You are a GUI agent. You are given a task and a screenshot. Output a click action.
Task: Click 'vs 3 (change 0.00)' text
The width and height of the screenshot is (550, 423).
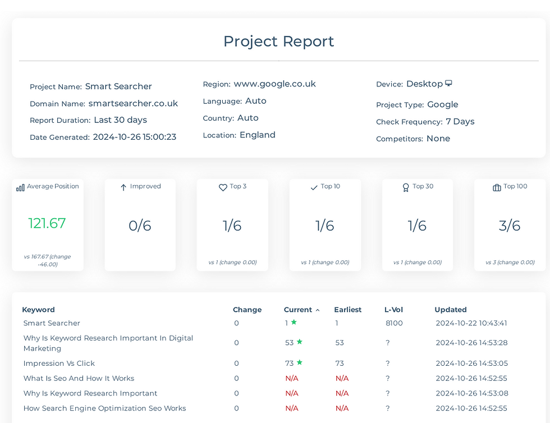point(510,263)
